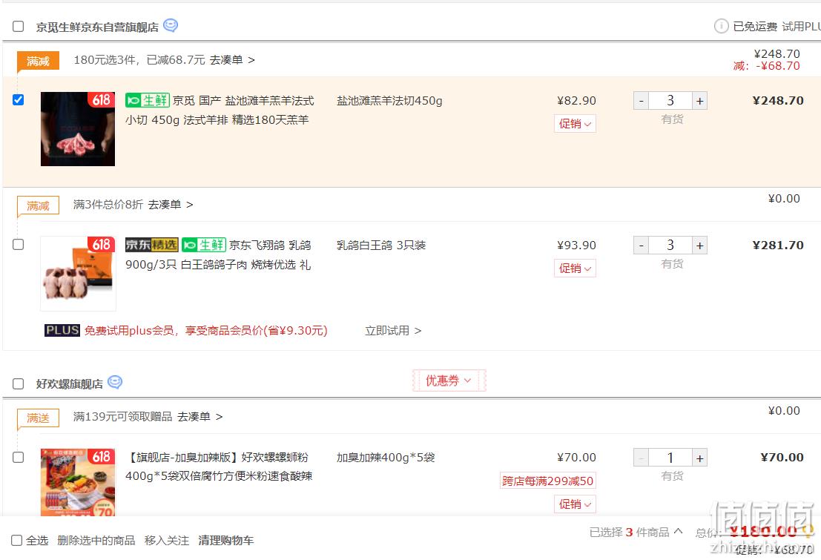Image resolution: width=821 pixels, height=560 pixels.
Task: Click the quantity field of the lamb item
Action: tap(670, 101)
